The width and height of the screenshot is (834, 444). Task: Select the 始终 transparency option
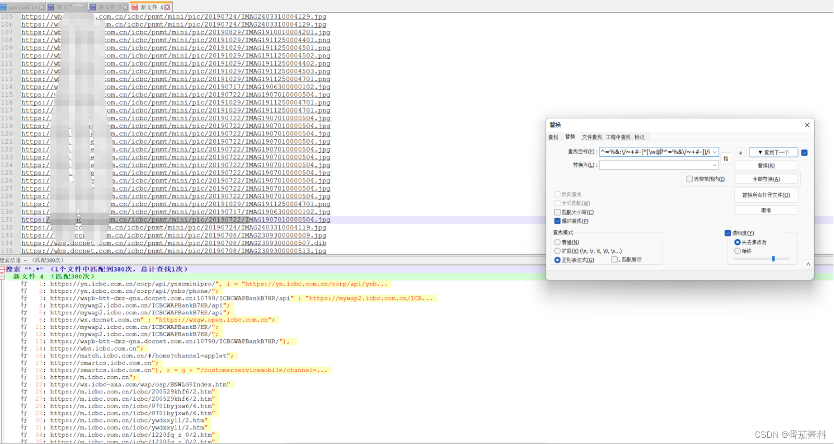click(x=737, y=251)
